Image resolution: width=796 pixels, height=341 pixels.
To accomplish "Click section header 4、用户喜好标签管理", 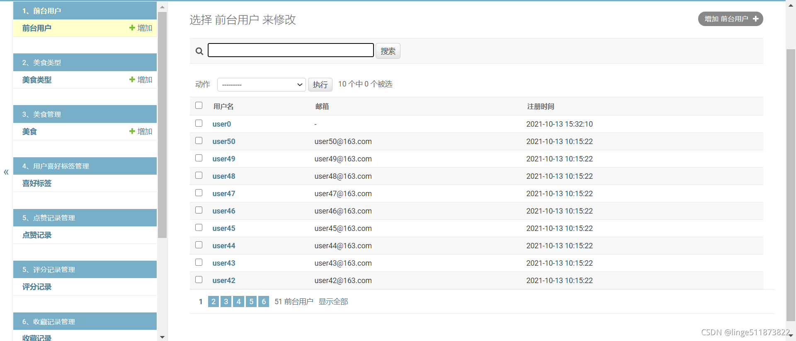I will click(x=85, y=166).
